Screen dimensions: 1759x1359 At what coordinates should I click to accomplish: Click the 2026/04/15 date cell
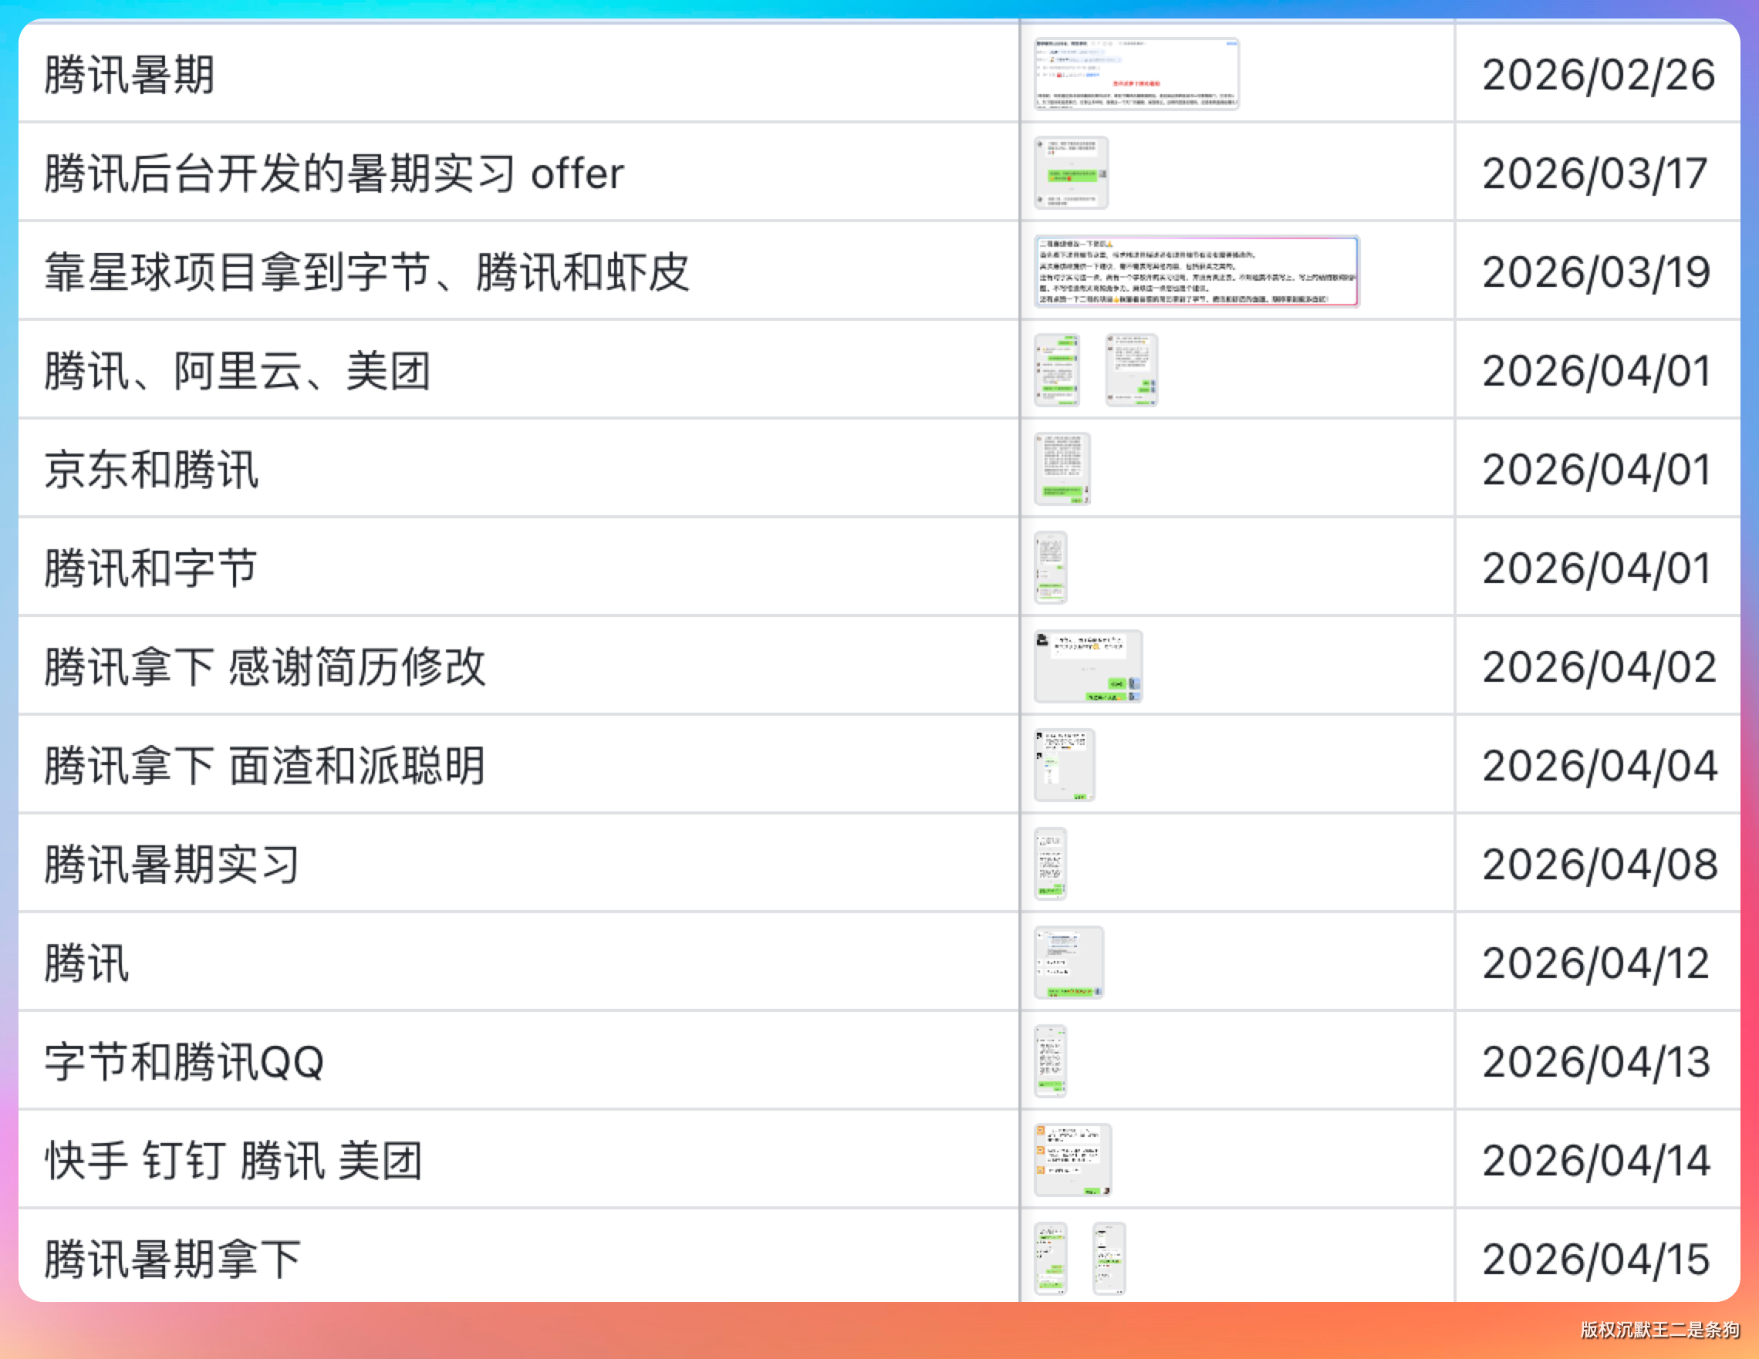pyautogui.click(x=1596, y=1259)
